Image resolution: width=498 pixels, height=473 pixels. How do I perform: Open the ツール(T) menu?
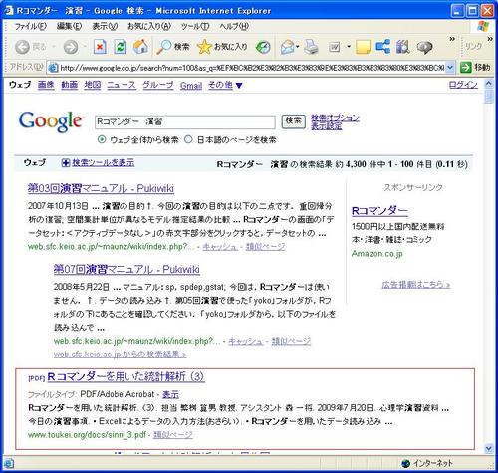(195, 26)
